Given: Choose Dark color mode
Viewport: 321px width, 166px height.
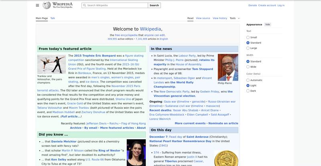Looking at the screenshot, I should [x=248, y=91].
